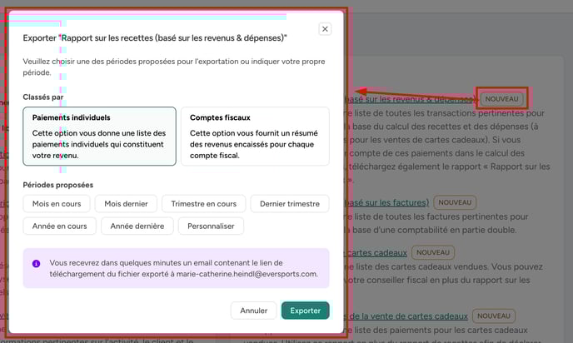573x343 pixels.
Task: Select the Année dernière period
Action: (x=137, y=226)
